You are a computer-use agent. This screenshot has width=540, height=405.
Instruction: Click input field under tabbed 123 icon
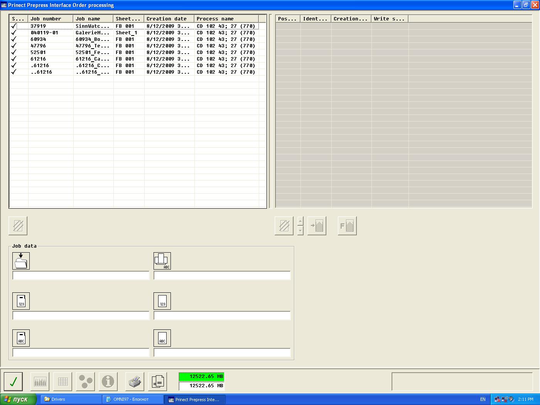pyautogui.click(x=81, y=316)
